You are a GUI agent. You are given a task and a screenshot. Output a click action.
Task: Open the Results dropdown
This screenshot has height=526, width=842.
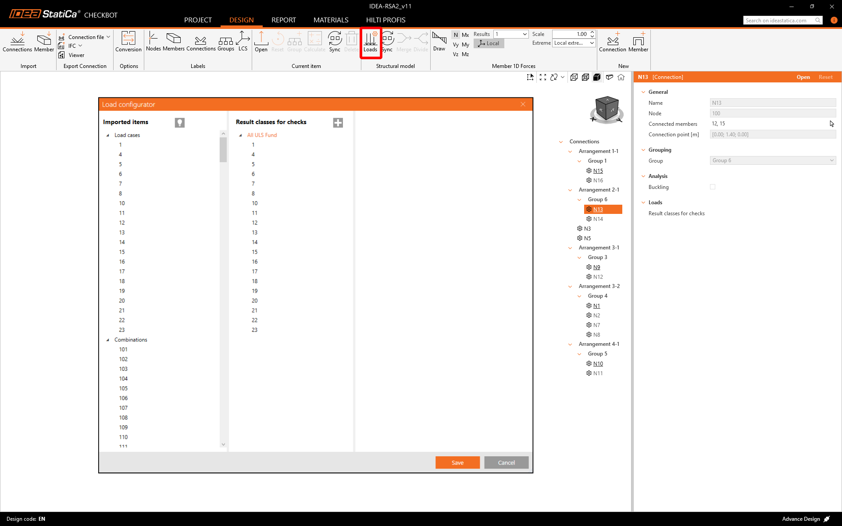(x=511, y=34)
